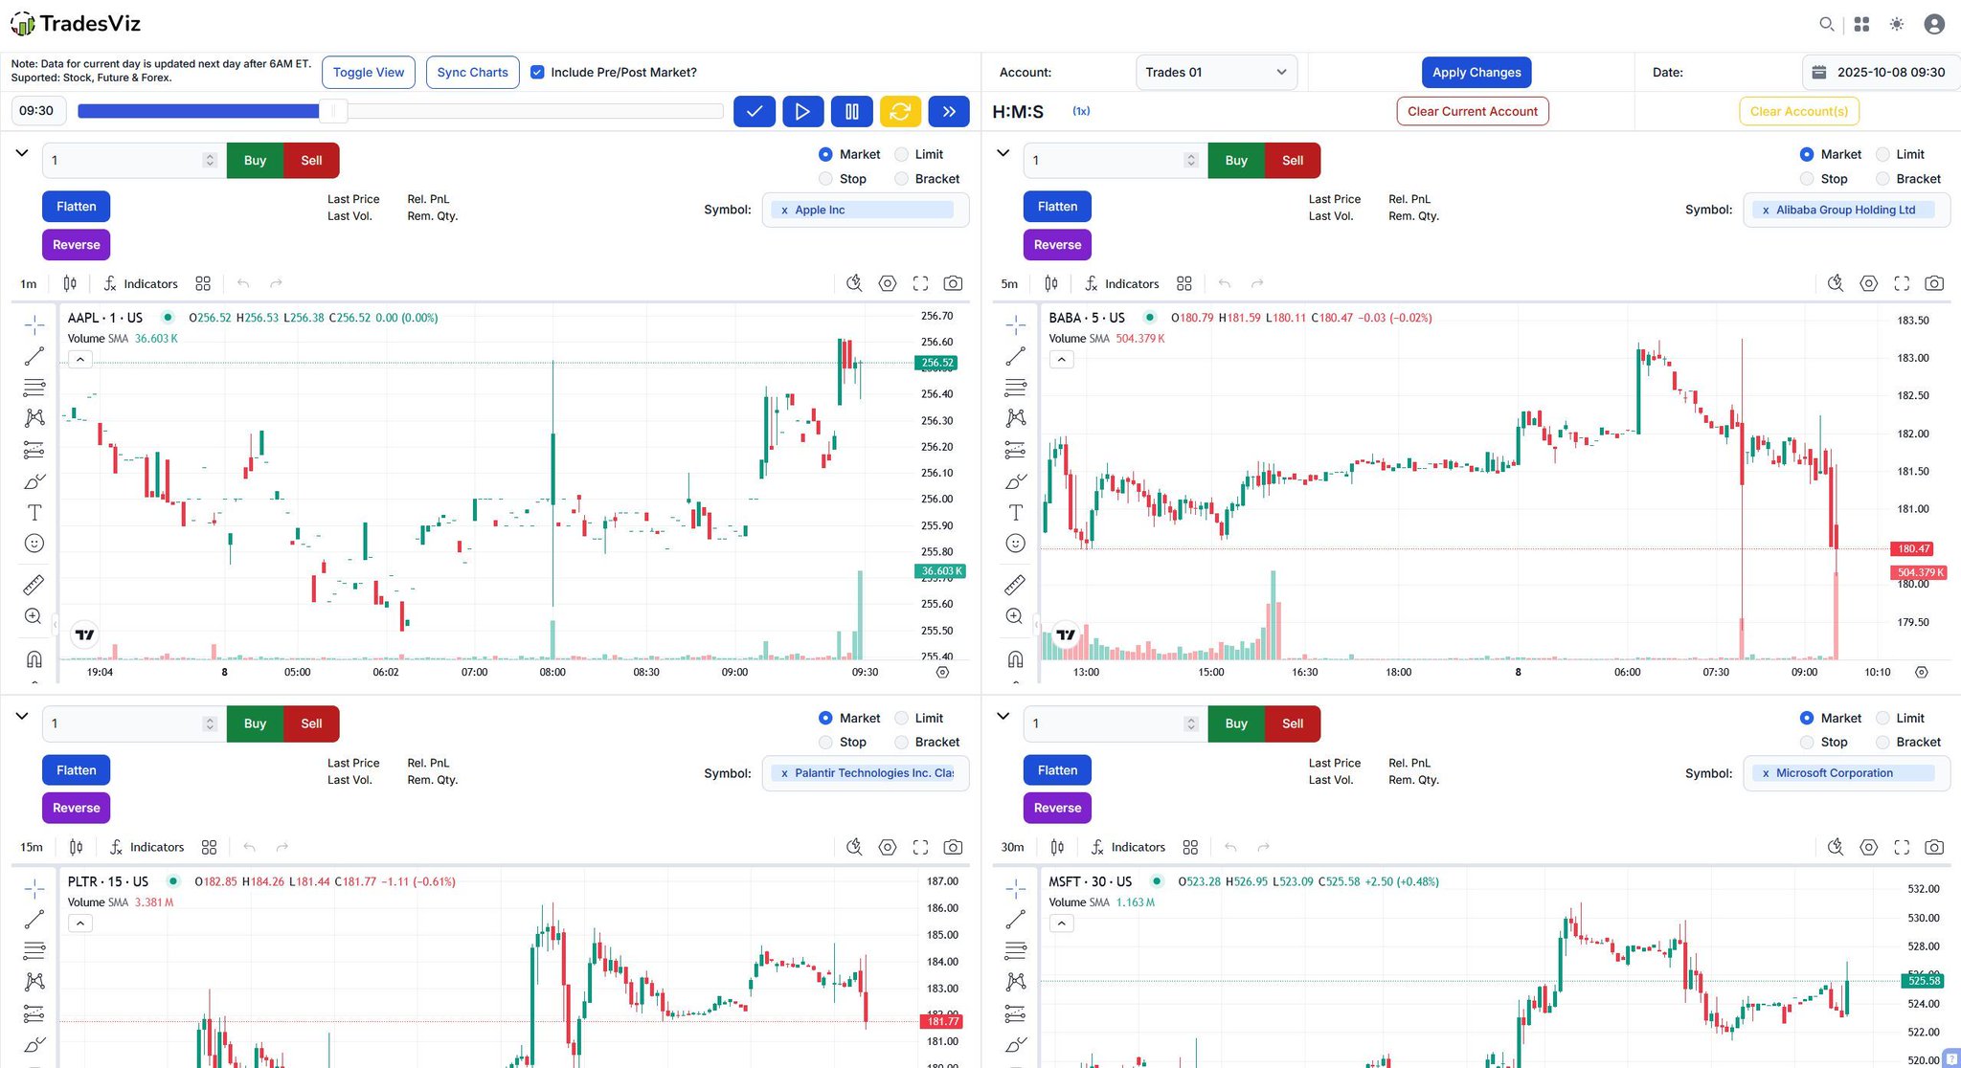The image size is (1961, 1068).
Task: Click the Apply Changes button
Action: [x=1476, y=72]
